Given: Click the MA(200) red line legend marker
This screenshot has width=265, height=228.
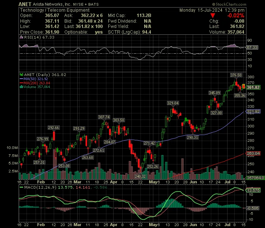Looking at the screenshot, I should 21,83.
